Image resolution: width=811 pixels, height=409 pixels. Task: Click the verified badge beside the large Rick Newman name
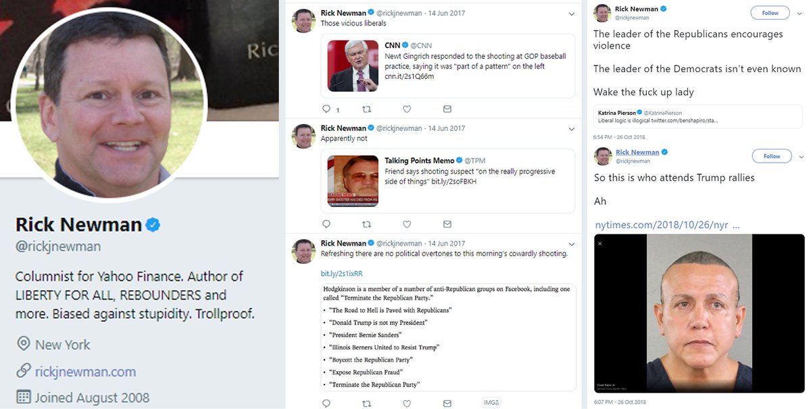(x=153, y=225)
